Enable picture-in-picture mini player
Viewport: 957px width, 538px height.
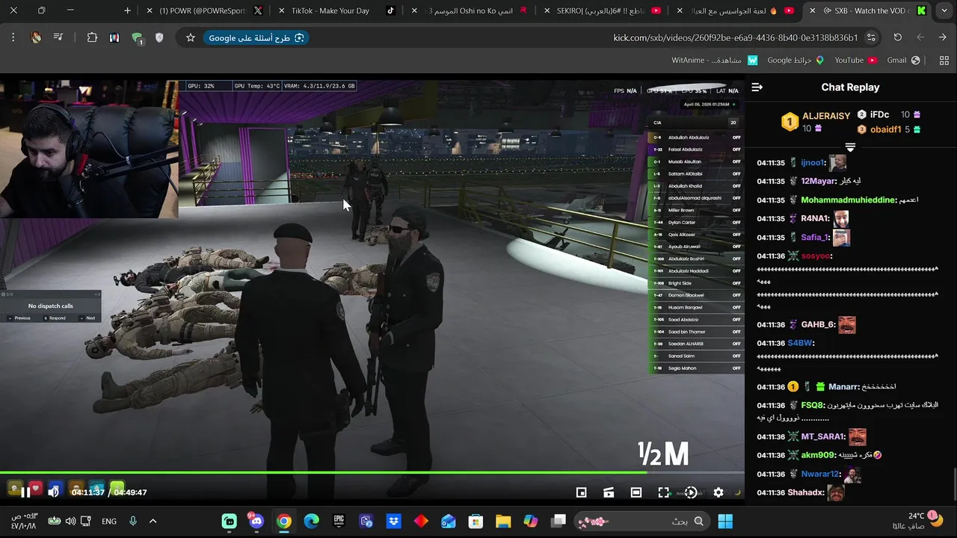(x=581, y=492)
